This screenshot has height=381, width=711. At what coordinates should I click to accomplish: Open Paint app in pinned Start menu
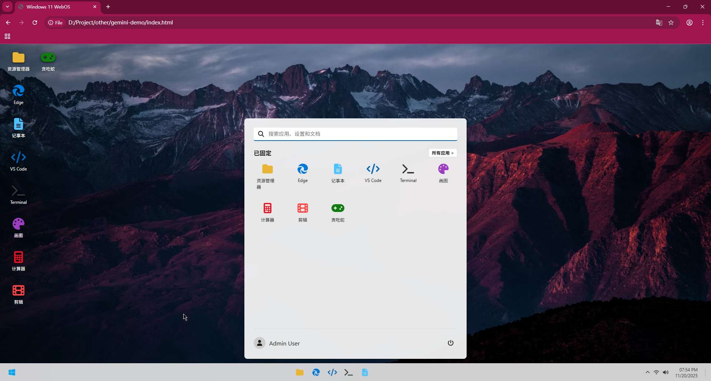tap(443, 173)
